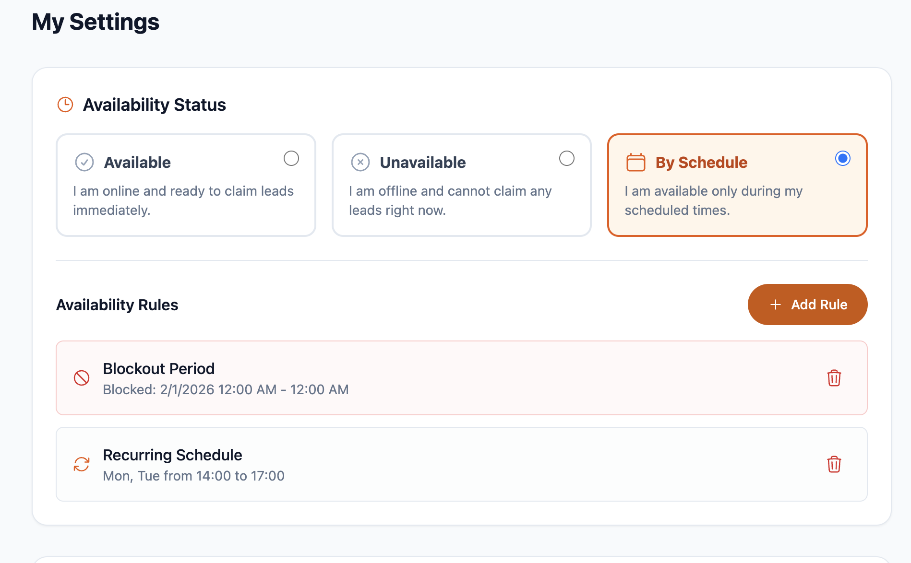
Task: Delete the Recurring Schedule rule via trash icon
Action: [x=834, y=464]
